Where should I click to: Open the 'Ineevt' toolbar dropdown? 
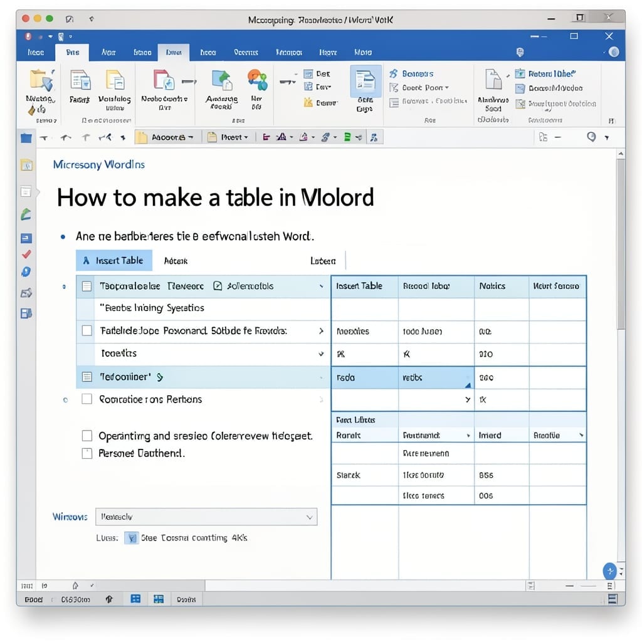point(228,137)
